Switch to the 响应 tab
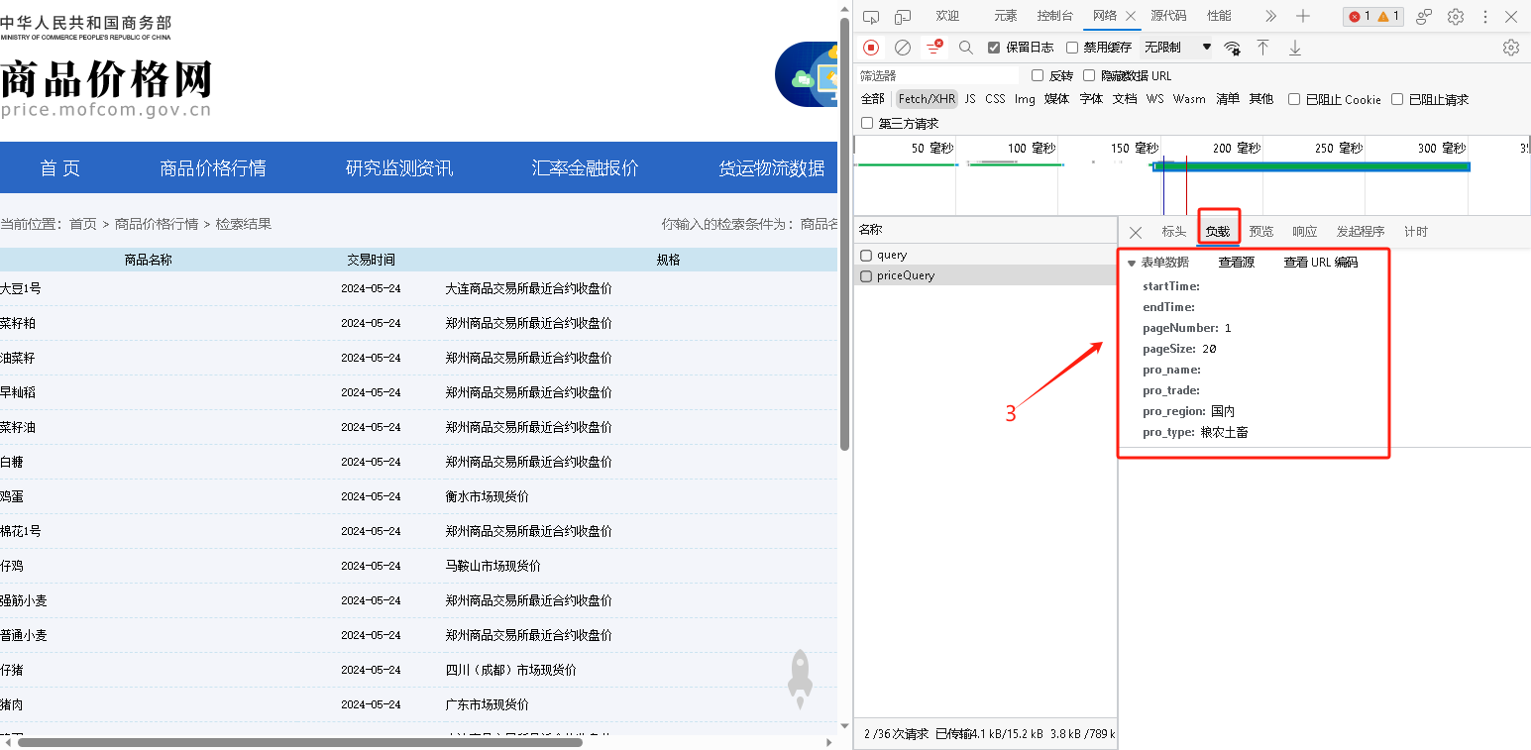 pyautogui.click(x=1304, y=231)
